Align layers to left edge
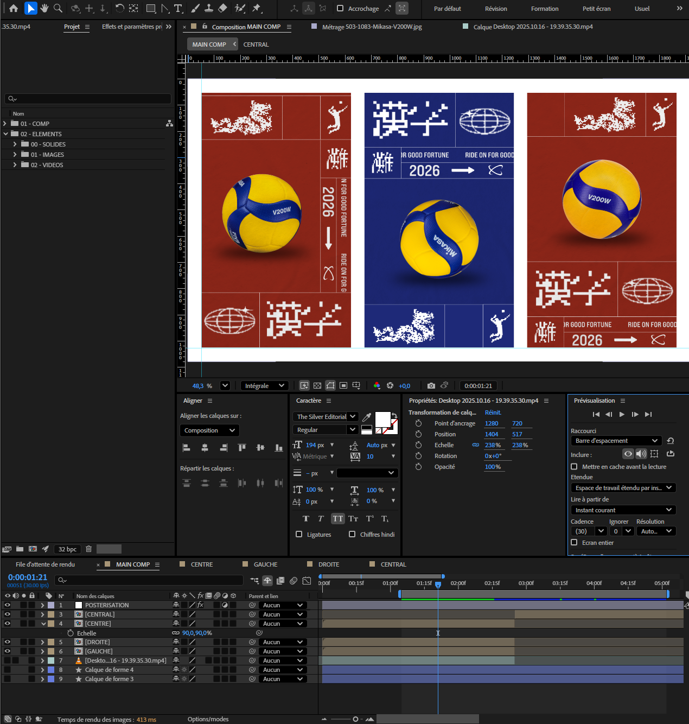689x724 pixels. (186, 448)
